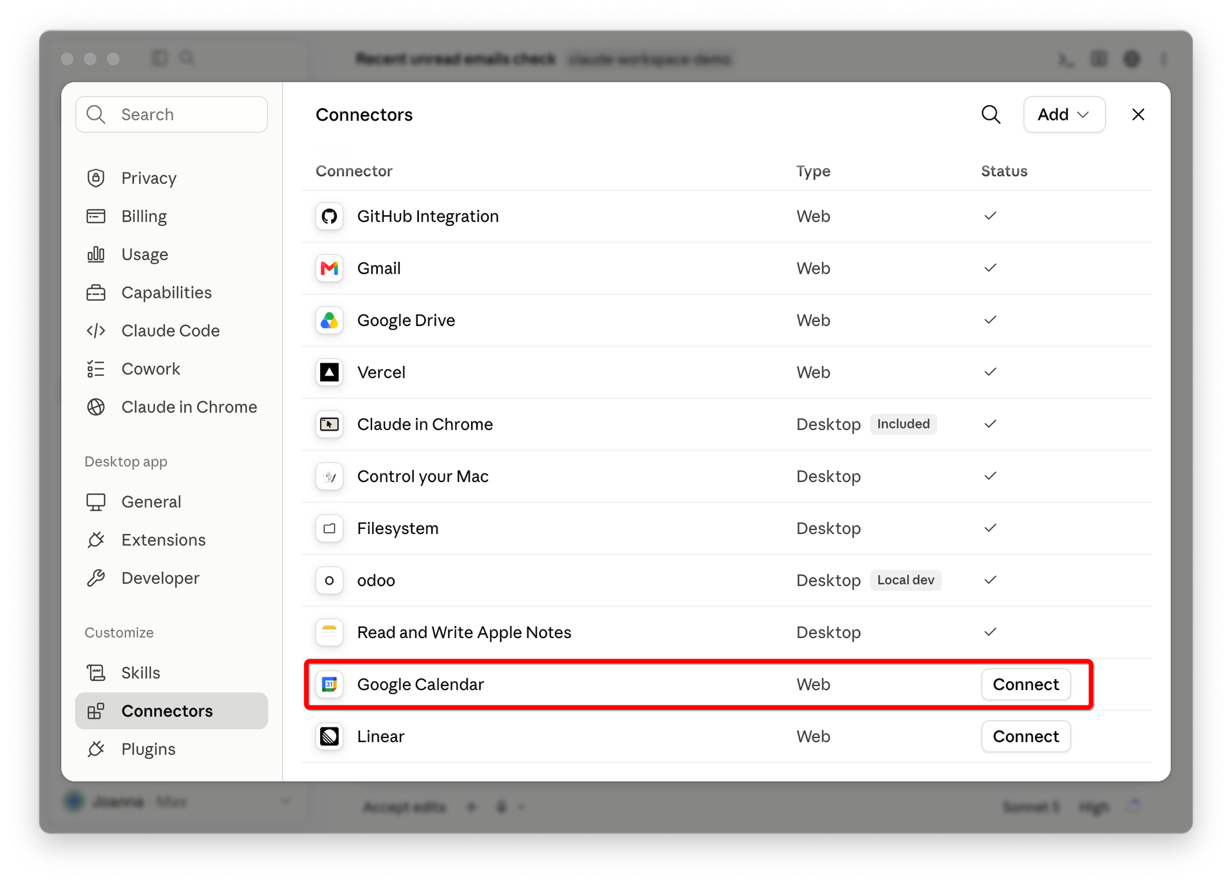This screenshot has height=882, width=1232.
Task: Click the GitHub Integration connector icon
Action: coord(329,216)
